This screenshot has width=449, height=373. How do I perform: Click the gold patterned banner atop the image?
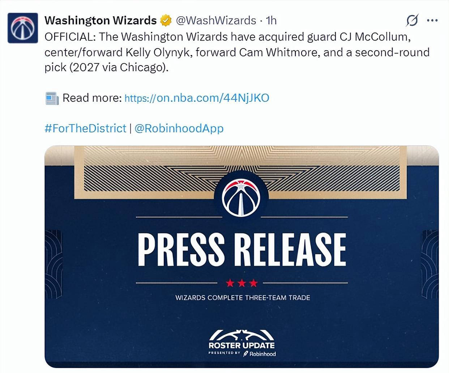[x=145, y=170]
